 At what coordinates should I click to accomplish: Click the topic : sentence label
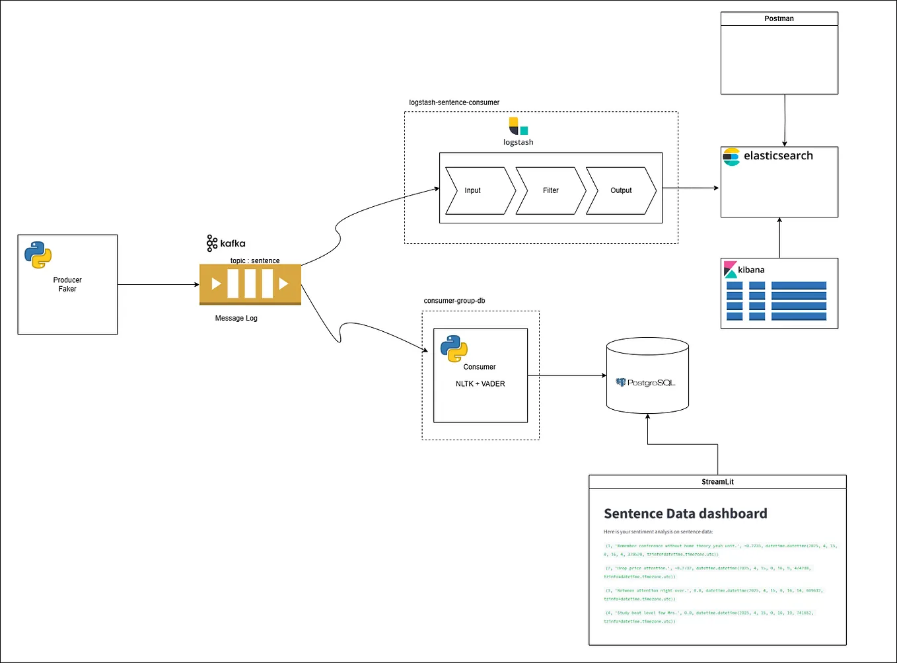coord(255,260)
